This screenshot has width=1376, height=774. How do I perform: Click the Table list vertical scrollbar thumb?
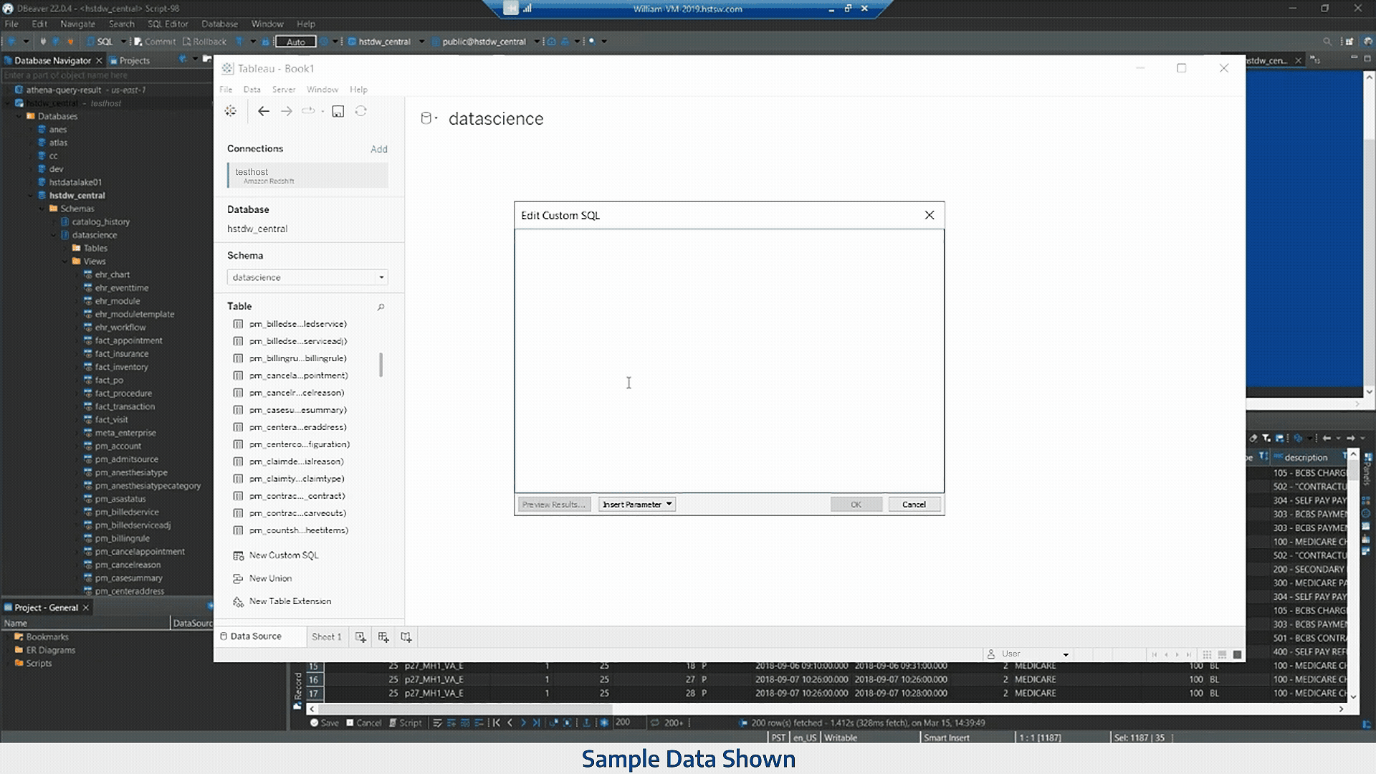tap(381, 365)
